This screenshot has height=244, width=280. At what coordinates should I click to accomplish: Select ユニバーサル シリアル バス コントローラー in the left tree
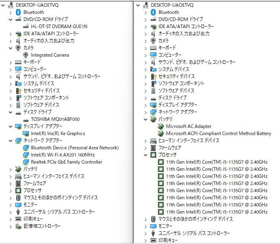coord(59,212)
